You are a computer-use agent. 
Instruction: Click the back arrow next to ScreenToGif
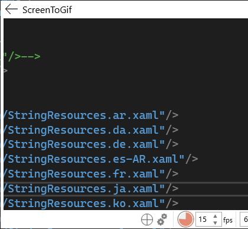coord(11,9)
